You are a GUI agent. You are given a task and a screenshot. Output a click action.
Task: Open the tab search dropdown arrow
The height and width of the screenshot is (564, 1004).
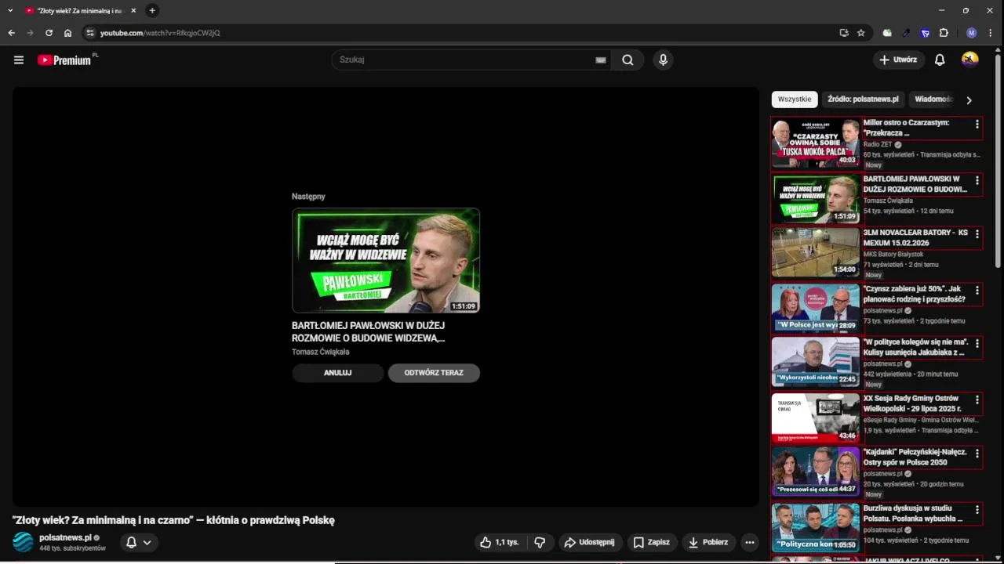tap(10, 10)
